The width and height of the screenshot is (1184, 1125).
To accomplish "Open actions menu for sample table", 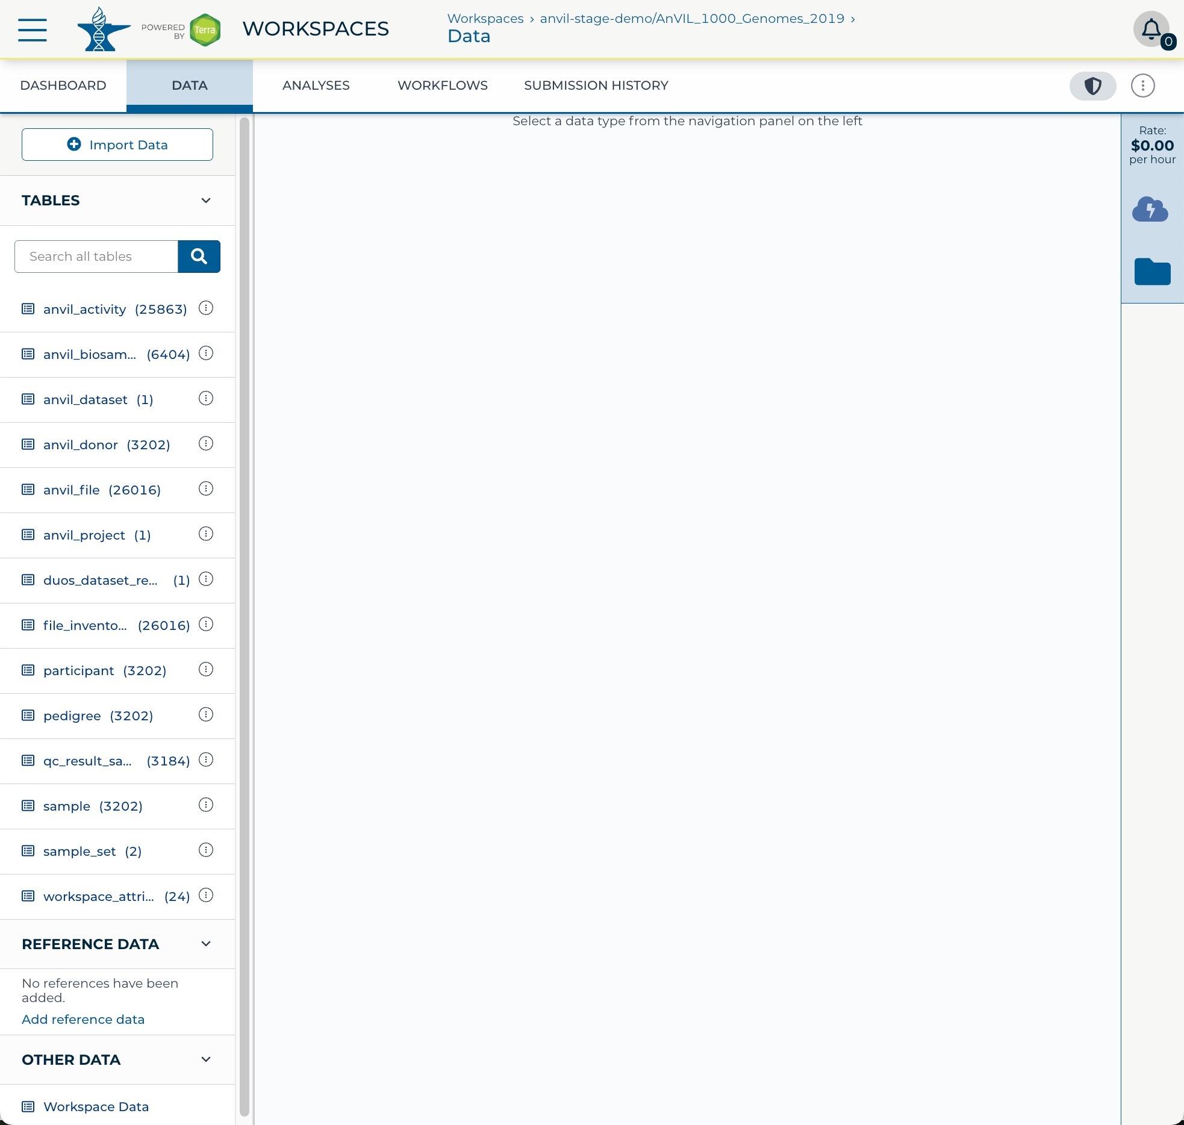I will tap(206, 805).
